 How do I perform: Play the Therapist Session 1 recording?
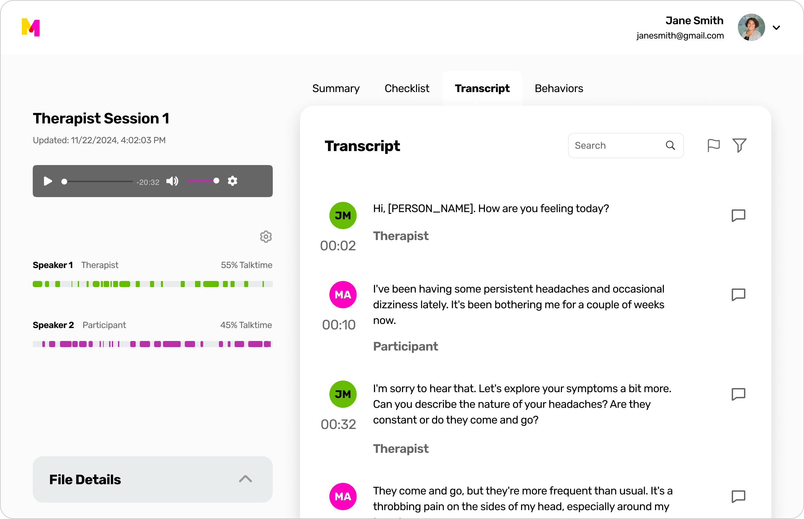48,181
